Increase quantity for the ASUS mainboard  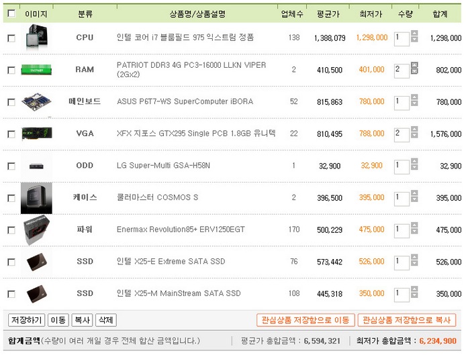pyautogui.click(x=414, y=97)
